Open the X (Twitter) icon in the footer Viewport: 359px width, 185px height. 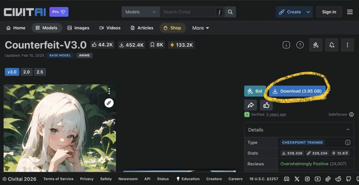297,179
